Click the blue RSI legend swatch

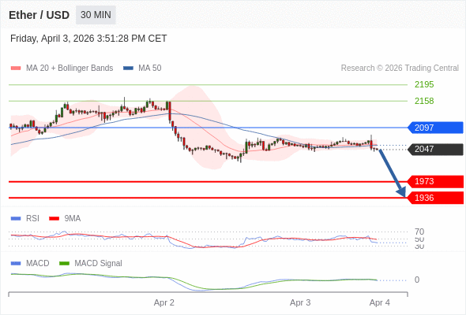pyautogui.click(x=16, y=219)
